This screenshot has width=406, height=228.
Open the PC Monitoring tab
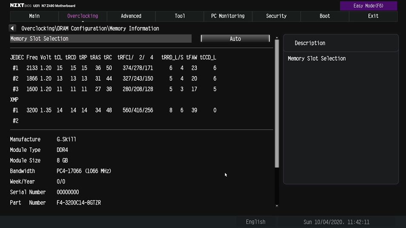[x=228, y=16]
